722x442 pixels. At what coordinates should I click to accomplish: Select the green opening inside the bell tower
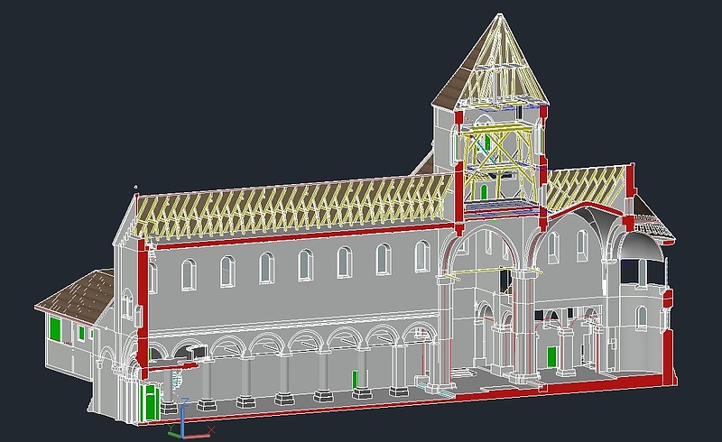pos(485,190)
